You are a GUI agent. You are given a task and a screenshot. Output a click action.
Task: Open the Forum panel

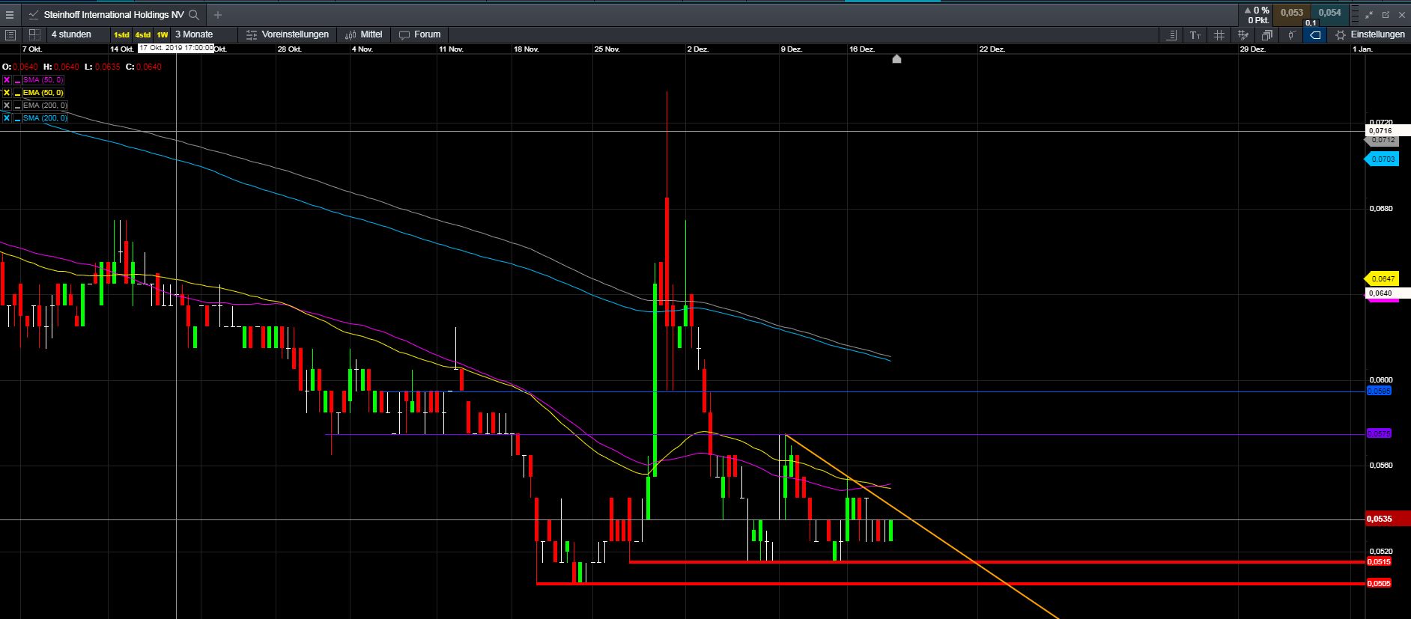pos(420,34)
